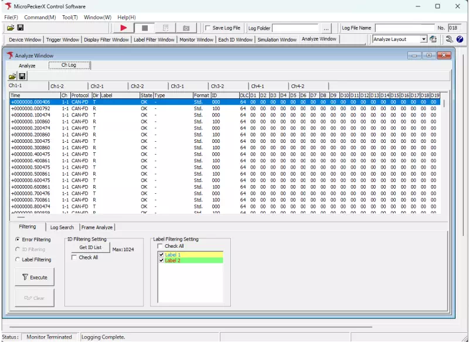Screen dimensions: 469x342
Task: Stop monitoring using the stop icon
Action: click(x=144, y=27)
